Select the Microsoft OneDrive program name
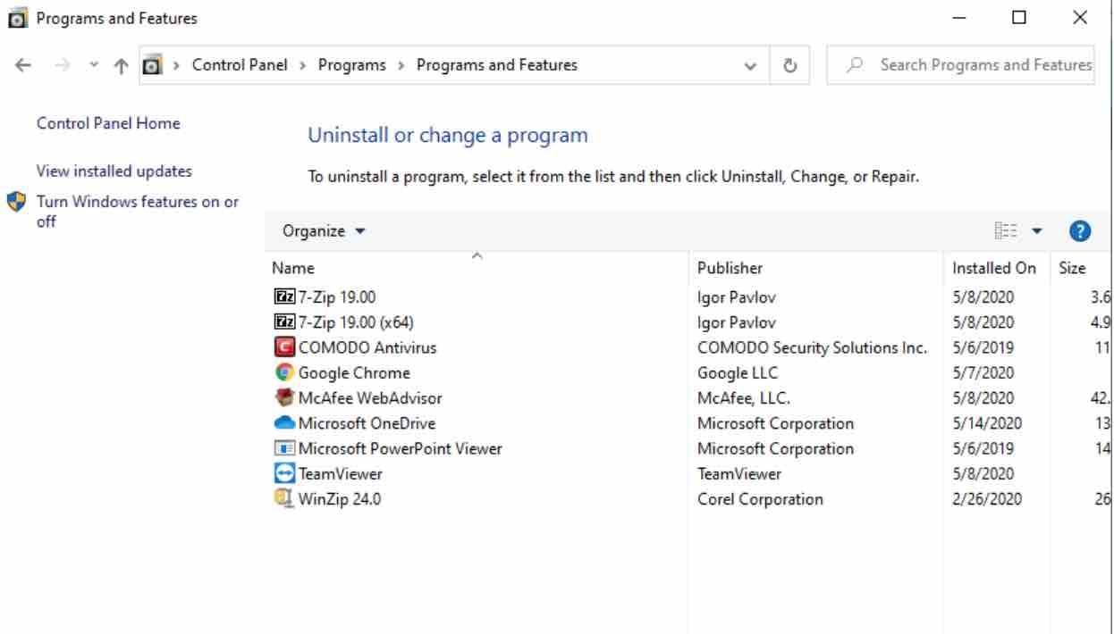This screenshot has height=634, width=1114. 367,423
